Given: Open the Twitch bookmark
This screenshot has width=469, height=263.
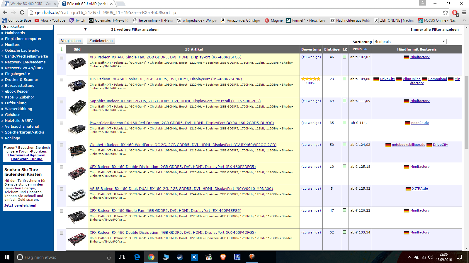Looking at the screenshot, I should [x=77, y=20].
